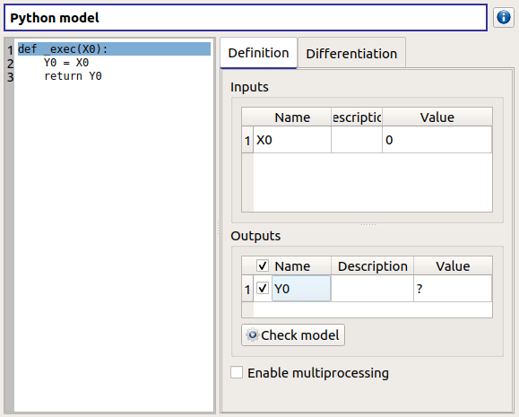The image size is (519, 417).
Task: Enable multiprocessing checkbox
Action: coord(237,372)
